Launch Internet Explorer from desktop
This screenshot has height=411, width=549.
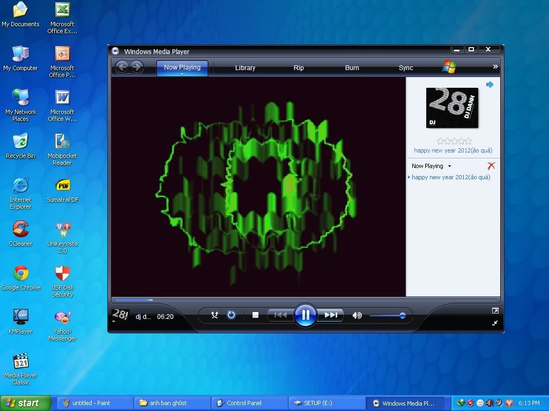click(x=20, y=193)
